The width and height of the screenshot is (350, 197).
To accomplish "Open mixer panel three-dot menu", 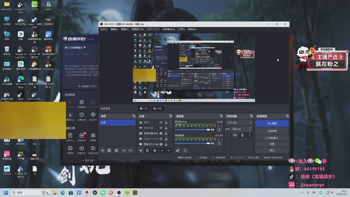I will click(x=185, y=151).
